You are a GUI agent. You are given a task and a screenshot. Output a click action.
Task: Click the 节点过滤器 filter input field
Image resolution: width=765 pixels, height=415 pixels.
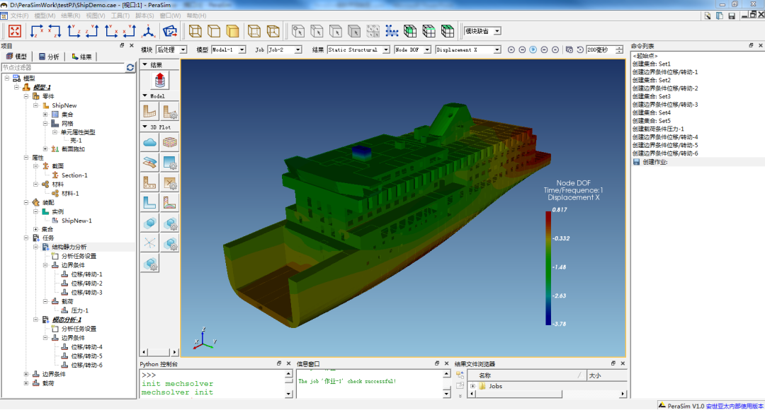click(x=62, y=68)
